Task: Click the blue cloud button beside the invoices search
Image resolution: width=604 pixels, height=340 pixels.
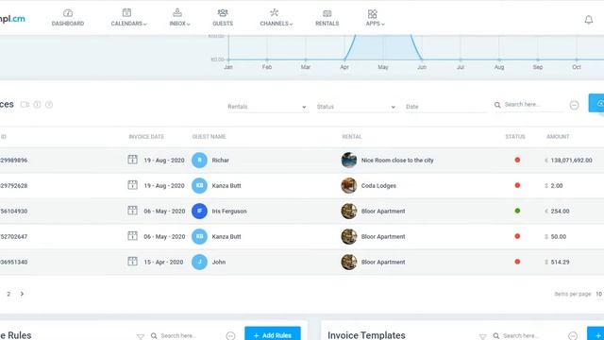Action: point(596,103)
